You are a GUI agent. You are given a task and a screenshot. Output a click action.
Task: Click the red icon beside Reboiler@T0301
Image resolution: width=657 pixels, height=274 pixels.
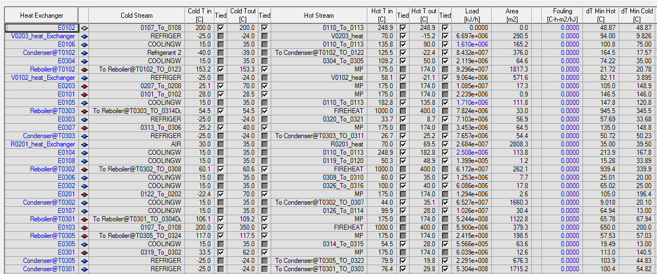[84, 219]
